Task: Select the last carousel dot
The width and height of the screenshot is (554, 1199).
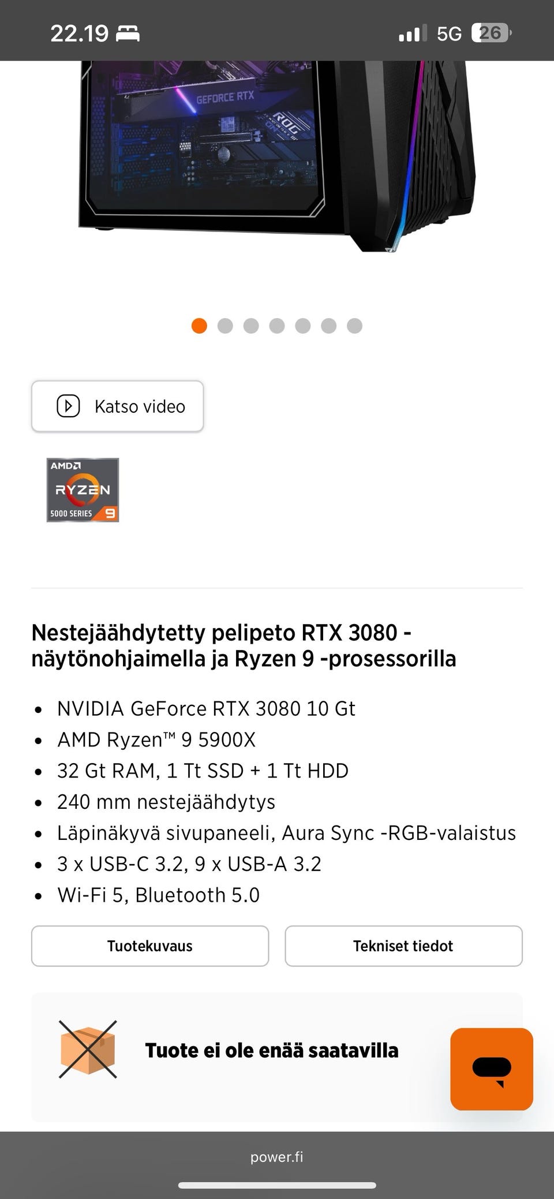Action: [354, 326]
